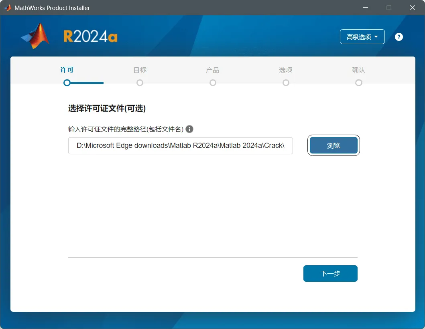The width and height of the screenshot is (425, 329).
Task: Click the 选项 progress step circle
Action: coord(286,83)
